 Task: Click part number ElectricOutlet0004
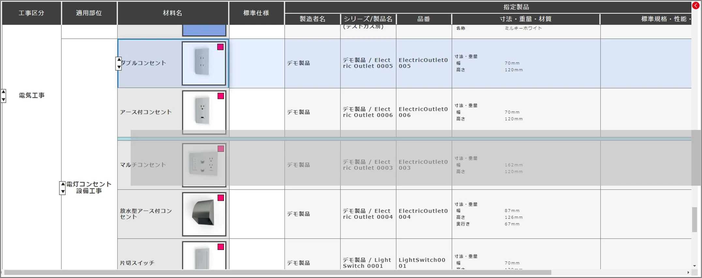423,214
